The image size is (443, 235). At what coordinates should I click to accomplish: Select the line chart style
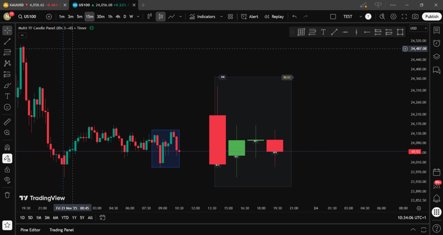tap(171, 17)
